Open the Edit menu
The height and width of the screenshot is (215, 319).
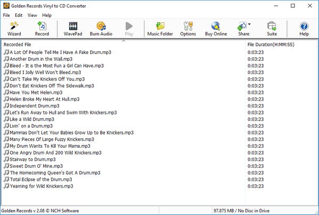19,15
